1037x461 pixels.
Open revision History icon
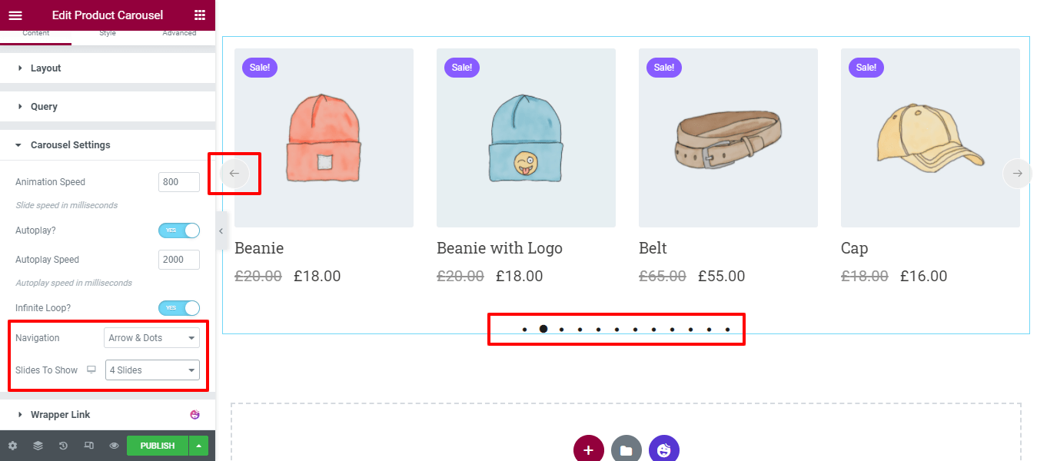63,446
